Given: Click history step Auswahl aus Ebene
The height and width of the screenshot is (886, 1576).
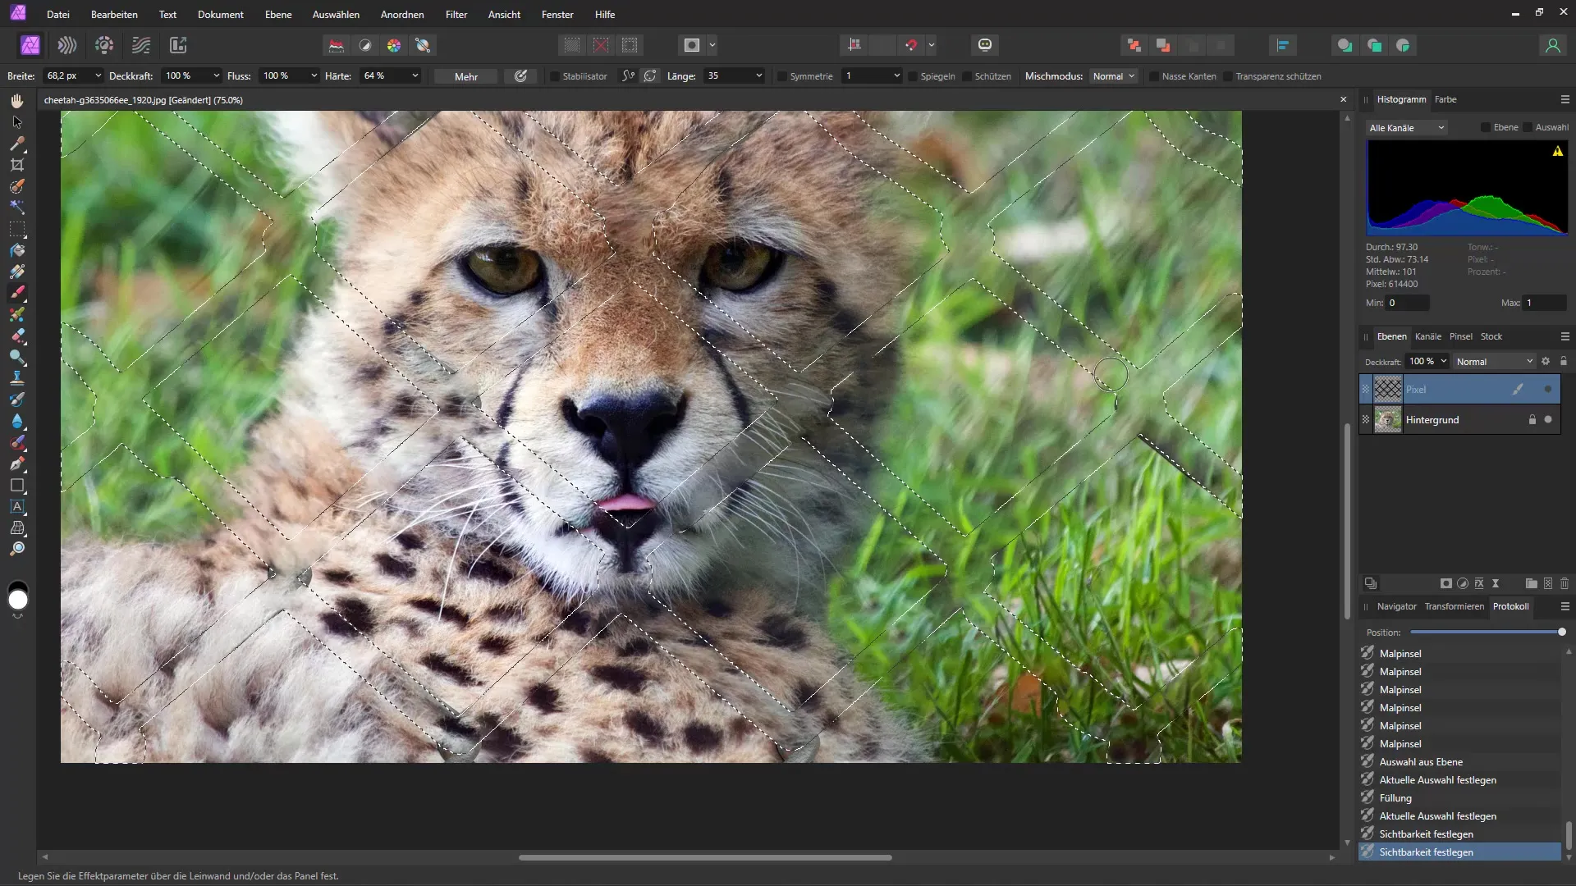Looking at the screenshot, I should (1459, 762).
